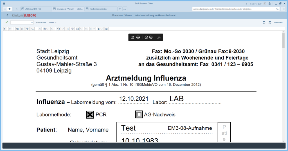Image resolution: width=288 pixels, height=151 pixels.
Task: Toggle the PCR Labormethode checkbox
Action: tap(90, 114)
